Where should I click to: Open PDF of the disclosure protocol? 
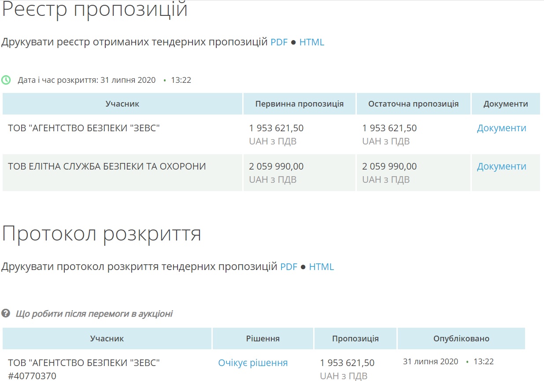click(x=289, y=266)
